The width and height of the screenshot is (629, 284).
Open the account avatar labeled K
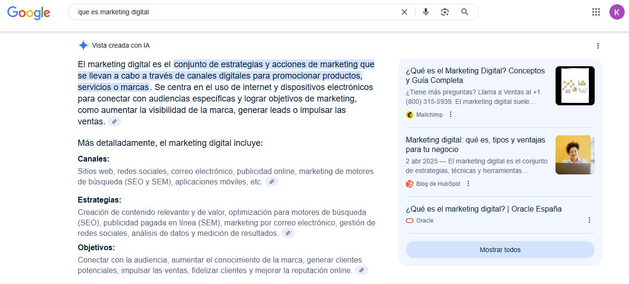(617, 12)
